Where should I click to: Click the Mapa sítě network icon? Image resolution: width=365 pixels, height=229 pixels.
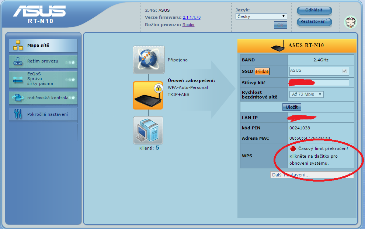click(x=18, y=45)
